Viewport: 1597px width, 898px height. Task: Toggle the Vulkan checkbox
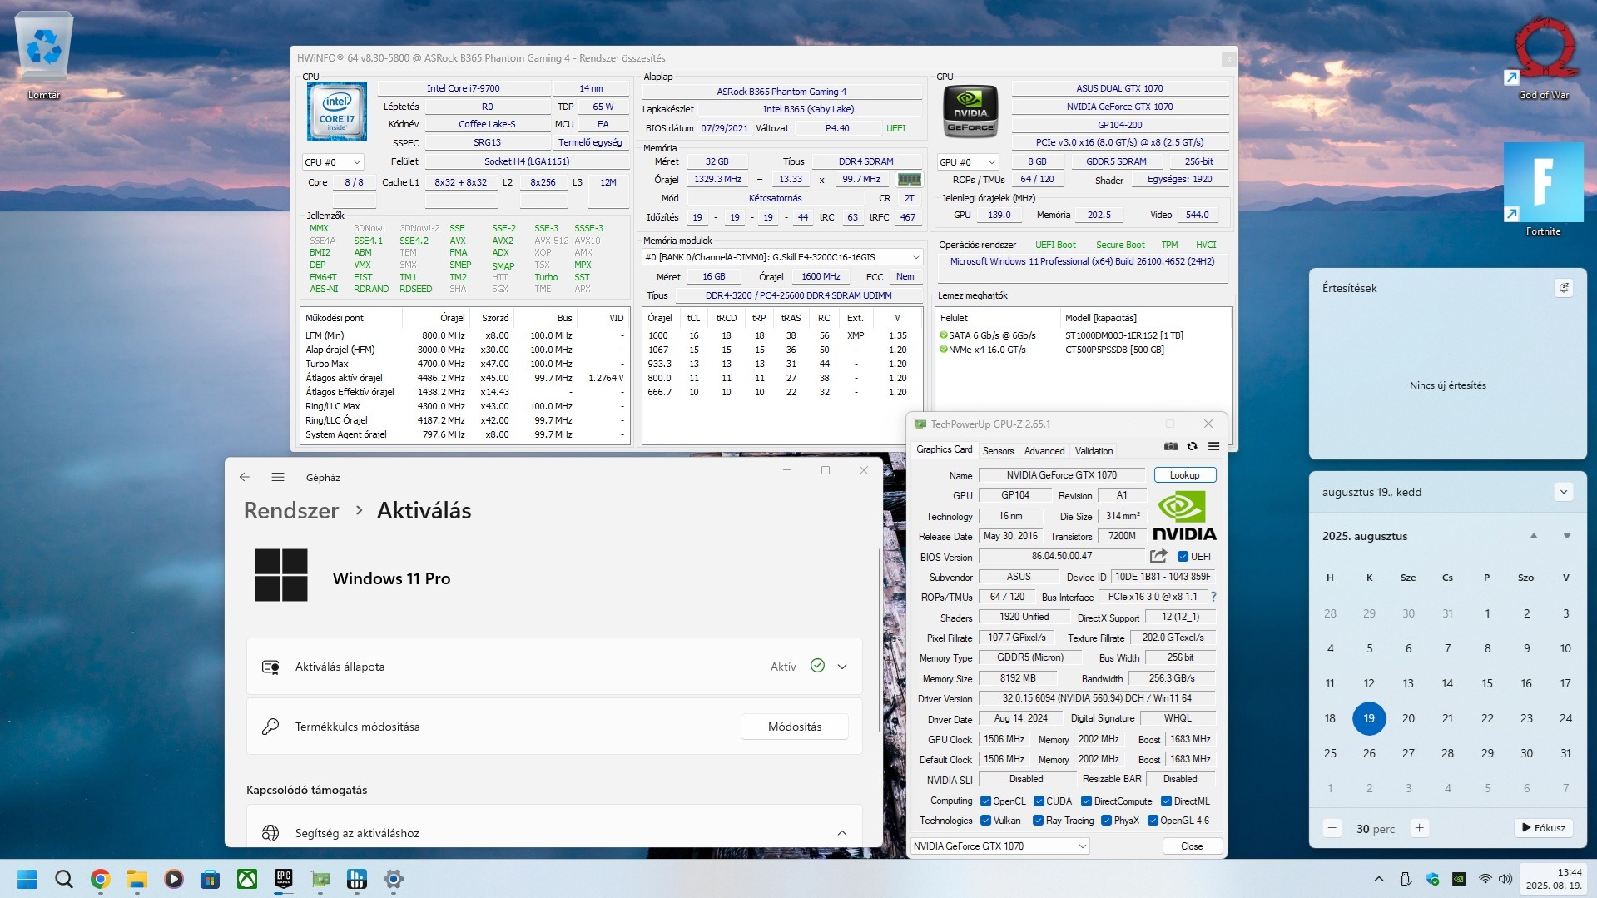(x=985, y=821)
